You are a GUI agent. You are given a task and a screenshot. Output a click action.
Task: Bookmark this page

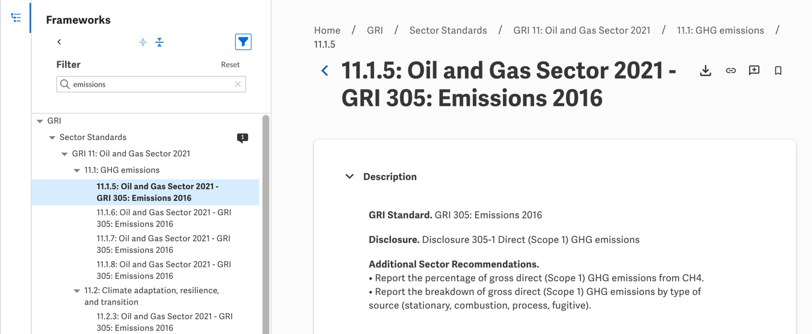click(x=778, y=71)
